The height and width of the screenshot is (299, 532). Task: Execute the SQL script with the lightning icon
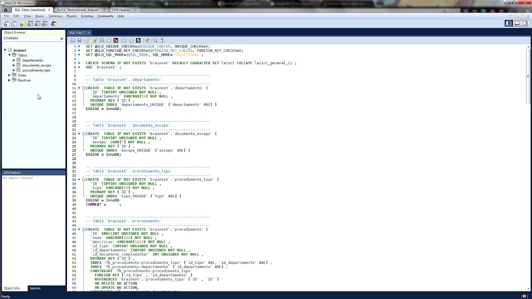88,40
